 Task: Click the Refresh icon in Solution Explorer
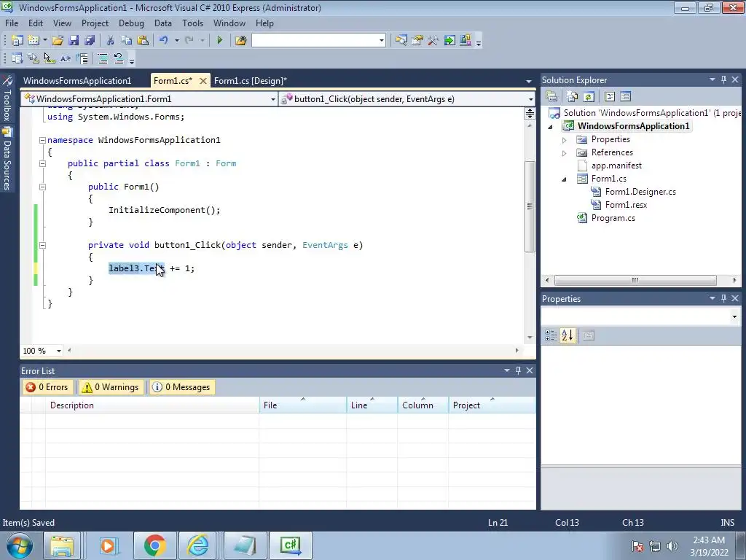click(x=589, y=97)
